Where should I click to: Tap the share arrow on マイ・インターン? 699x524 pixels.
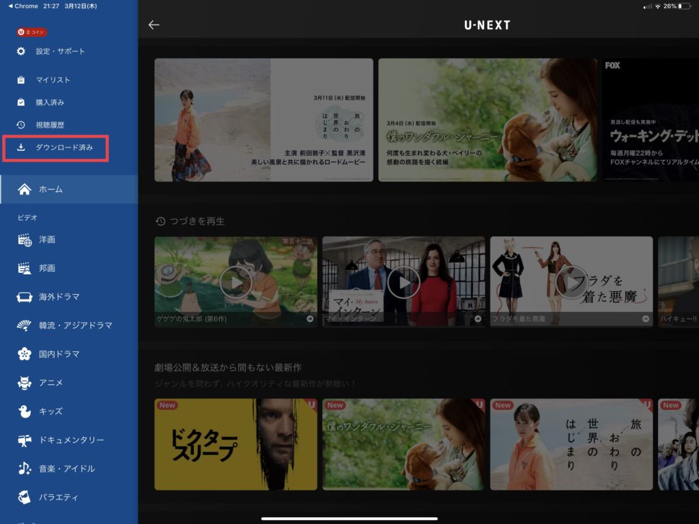[x=478, y=319]
